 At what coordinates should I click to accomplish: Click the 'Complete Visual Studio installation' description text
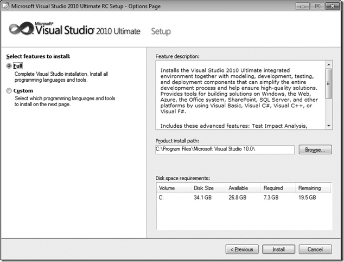[x=61, y=77]
